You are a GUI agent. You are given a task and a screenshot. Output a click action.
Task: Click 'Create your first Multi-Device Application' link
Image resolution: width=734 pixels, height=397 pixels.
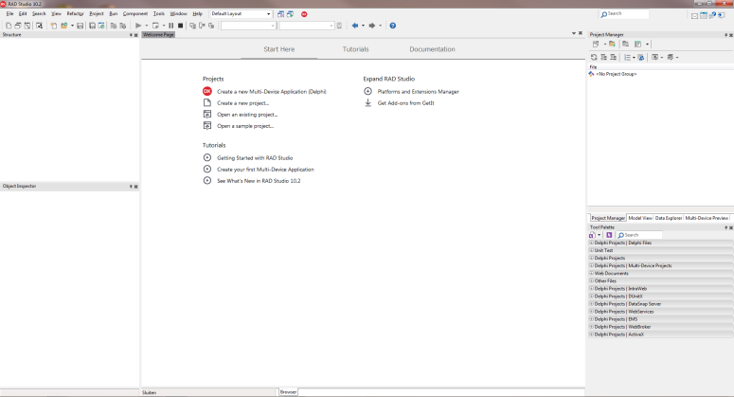[x=265, y=170]
